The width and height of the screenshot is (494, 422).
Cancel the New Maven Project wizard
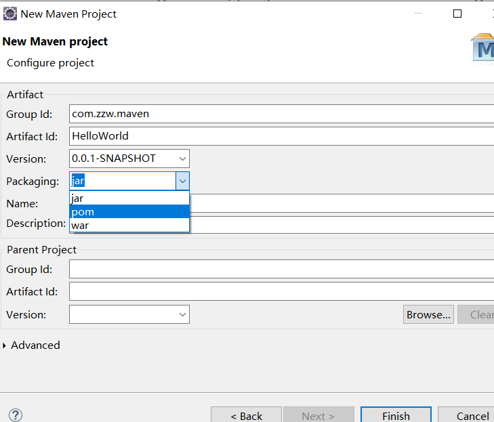coord(466,416)
